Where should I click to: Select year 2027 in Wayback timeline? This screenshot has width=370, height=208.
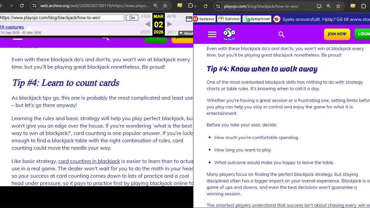pos(172,32)
